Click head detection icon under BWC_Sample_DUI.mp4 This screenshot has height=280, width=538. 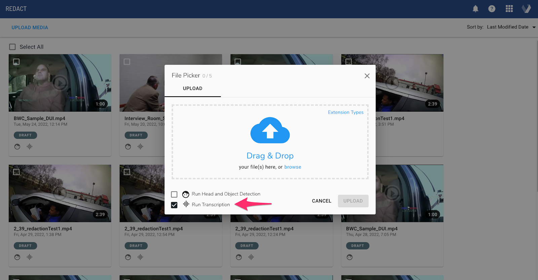(17, 147)
